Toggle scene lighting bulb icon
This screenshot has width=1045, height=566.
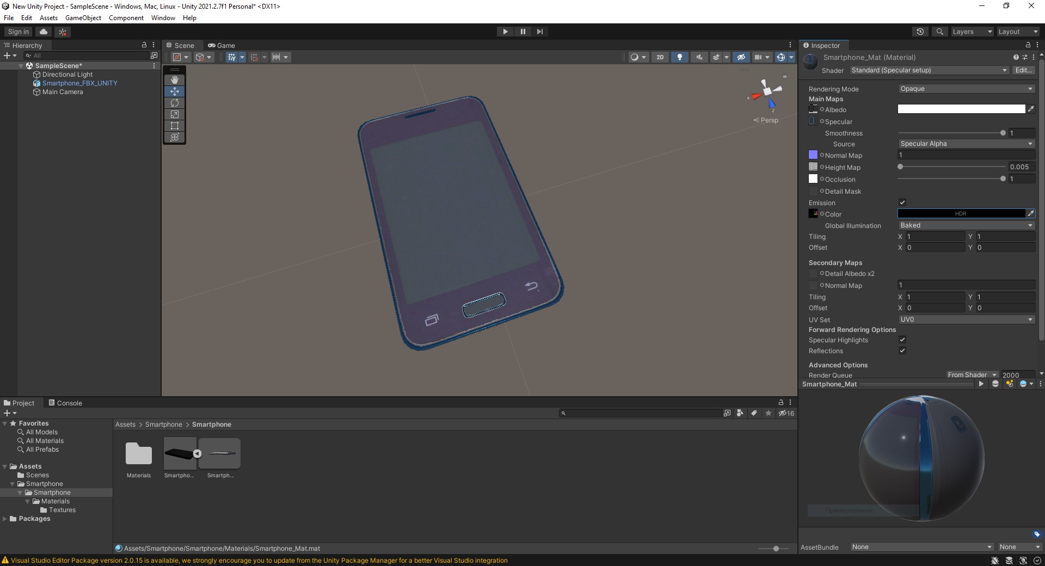coord(679,57)
